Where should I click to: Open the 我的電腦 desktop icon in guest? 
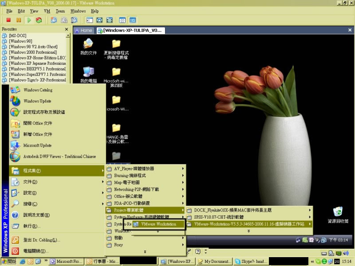88,74
